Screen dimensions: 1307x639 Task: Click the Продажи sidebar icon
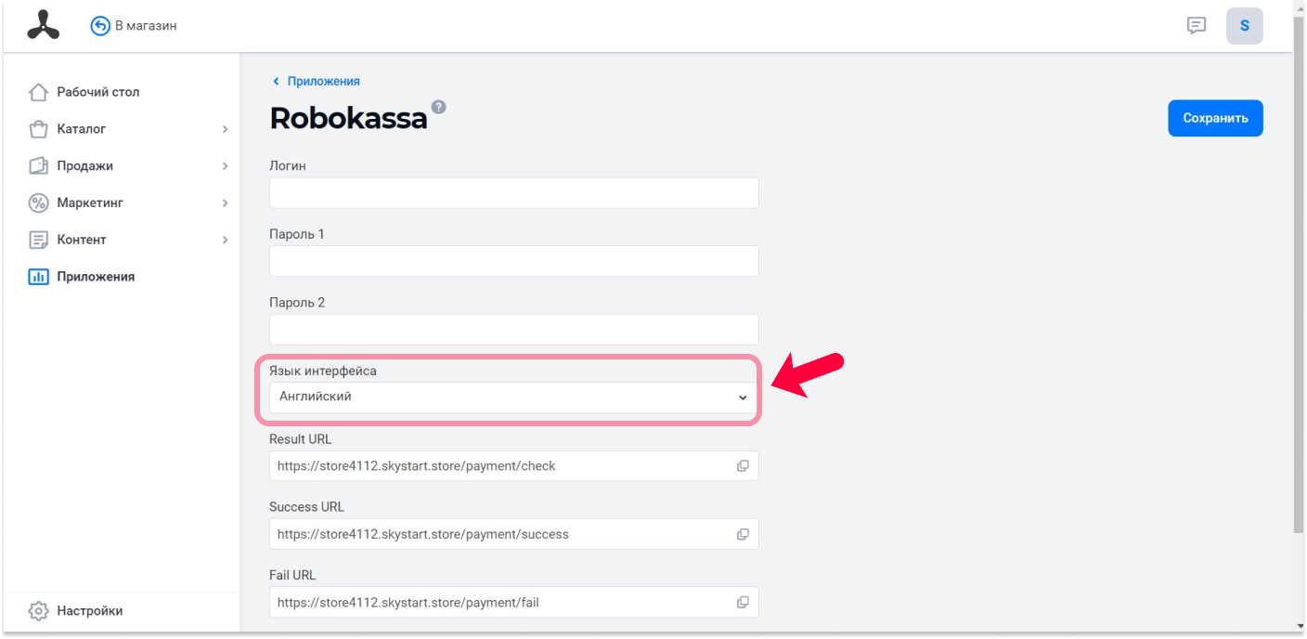click(38, 166)
